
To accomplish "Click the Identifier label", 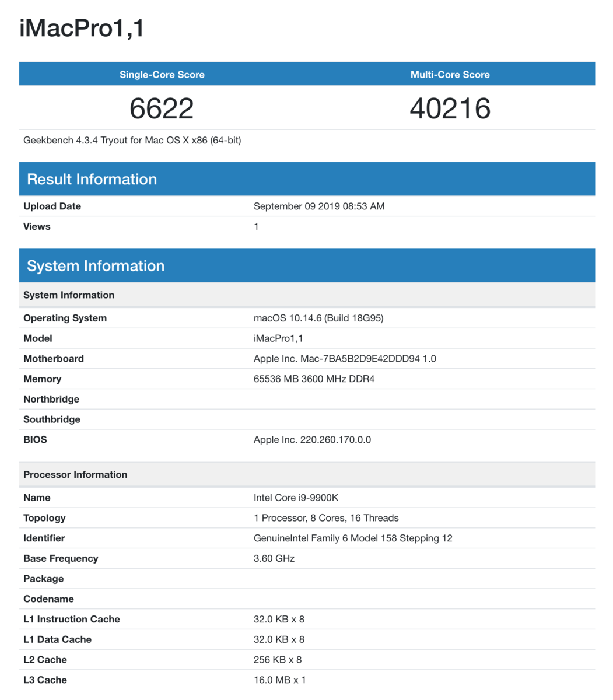I will [x=44, y=538].
